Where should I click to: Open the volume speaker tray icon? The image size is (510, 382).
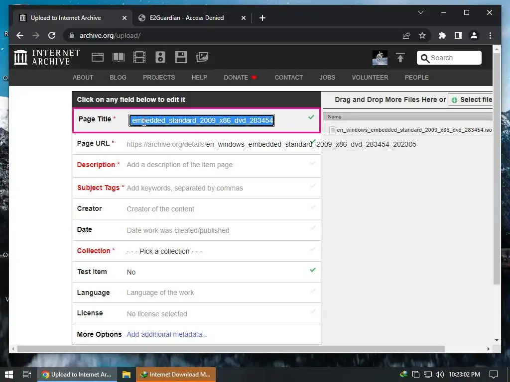[439, 375]
